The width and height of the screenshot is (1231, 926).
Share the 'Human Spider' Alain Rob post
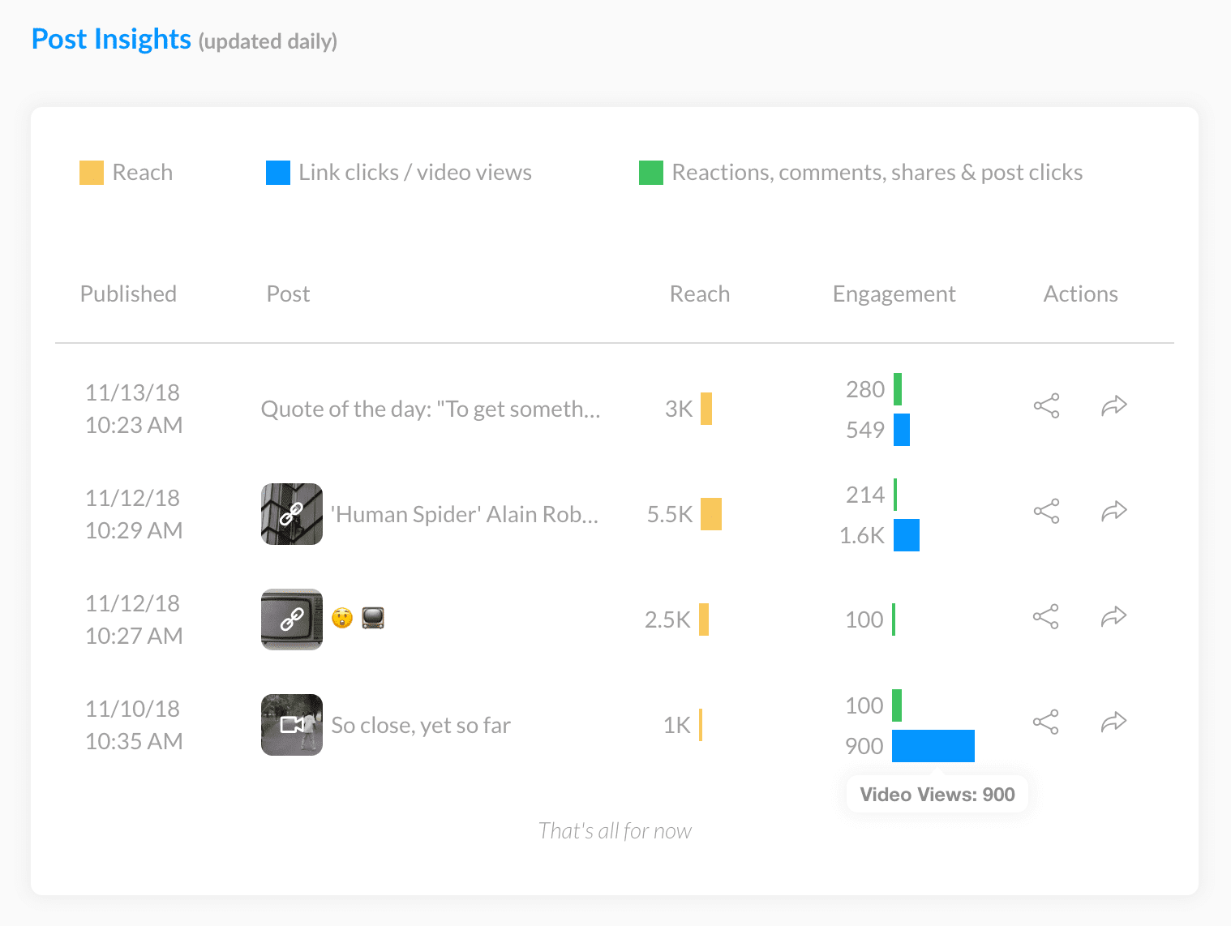pos(1046,512)
